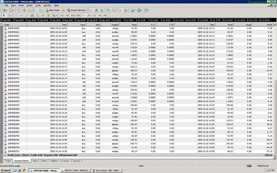
Task: Click the Windows Start button
Action: (x=5, y=170)
